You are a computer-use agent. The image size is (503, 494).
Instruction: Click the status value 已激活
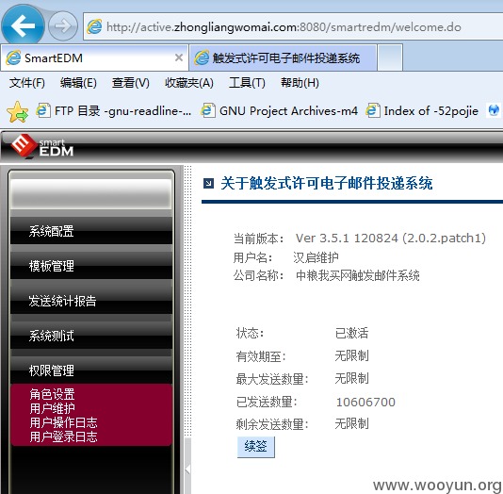[351, 333]
